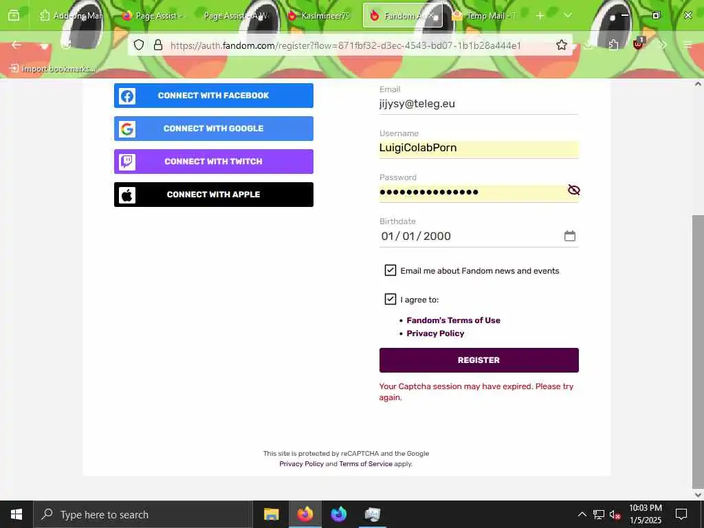Click the Username input field
704x528 pixels.
[x=478, y=148]
